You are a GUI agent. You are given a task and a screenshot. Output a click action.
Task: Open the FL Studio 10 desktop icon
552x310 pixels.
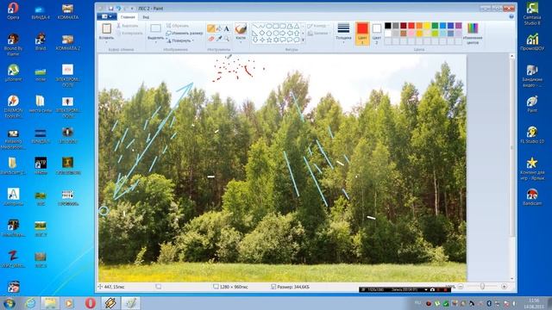[x=532, y=135]
